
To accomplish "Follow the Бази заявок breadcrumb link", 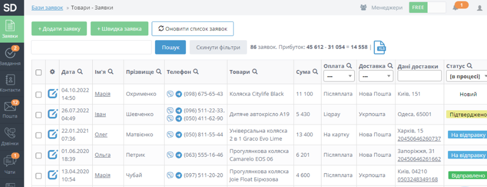I will [47, 8].
